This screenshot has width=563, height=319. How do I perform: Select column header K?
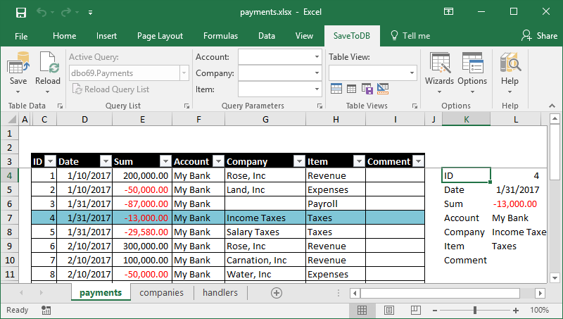(x=466, y=119)
